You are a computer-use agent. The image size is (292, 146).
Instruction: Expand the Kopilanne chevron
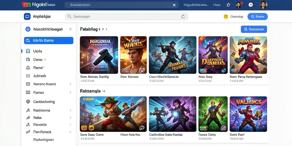pyautogui.click(x=70, y=110)
